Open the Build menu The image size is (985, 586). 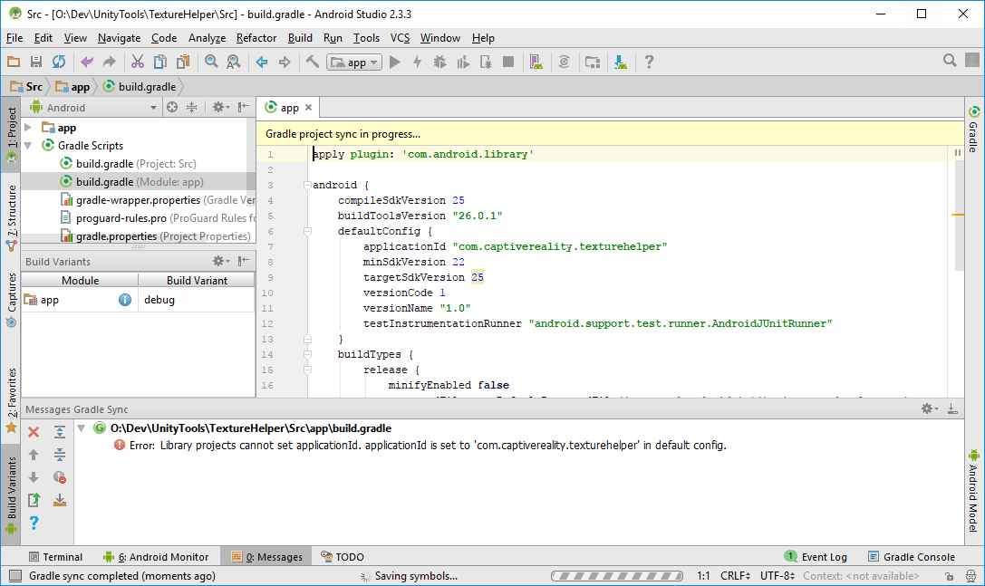(300, 38)
